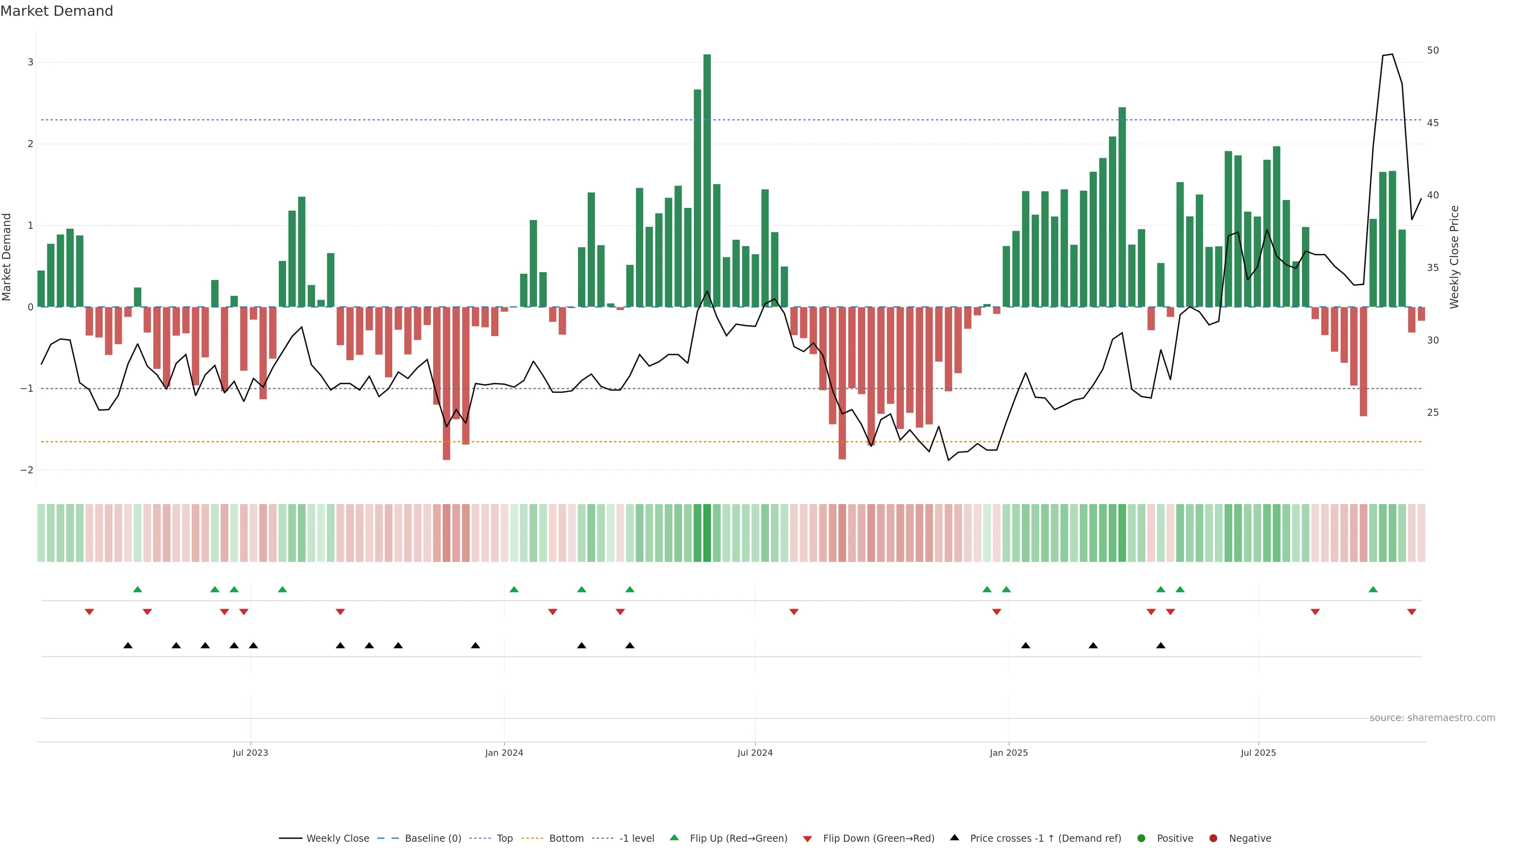Viewport: 1515px width, 852px height.
Task: Click the darkest green heat strip cell
Action: [x=707, y=533]
